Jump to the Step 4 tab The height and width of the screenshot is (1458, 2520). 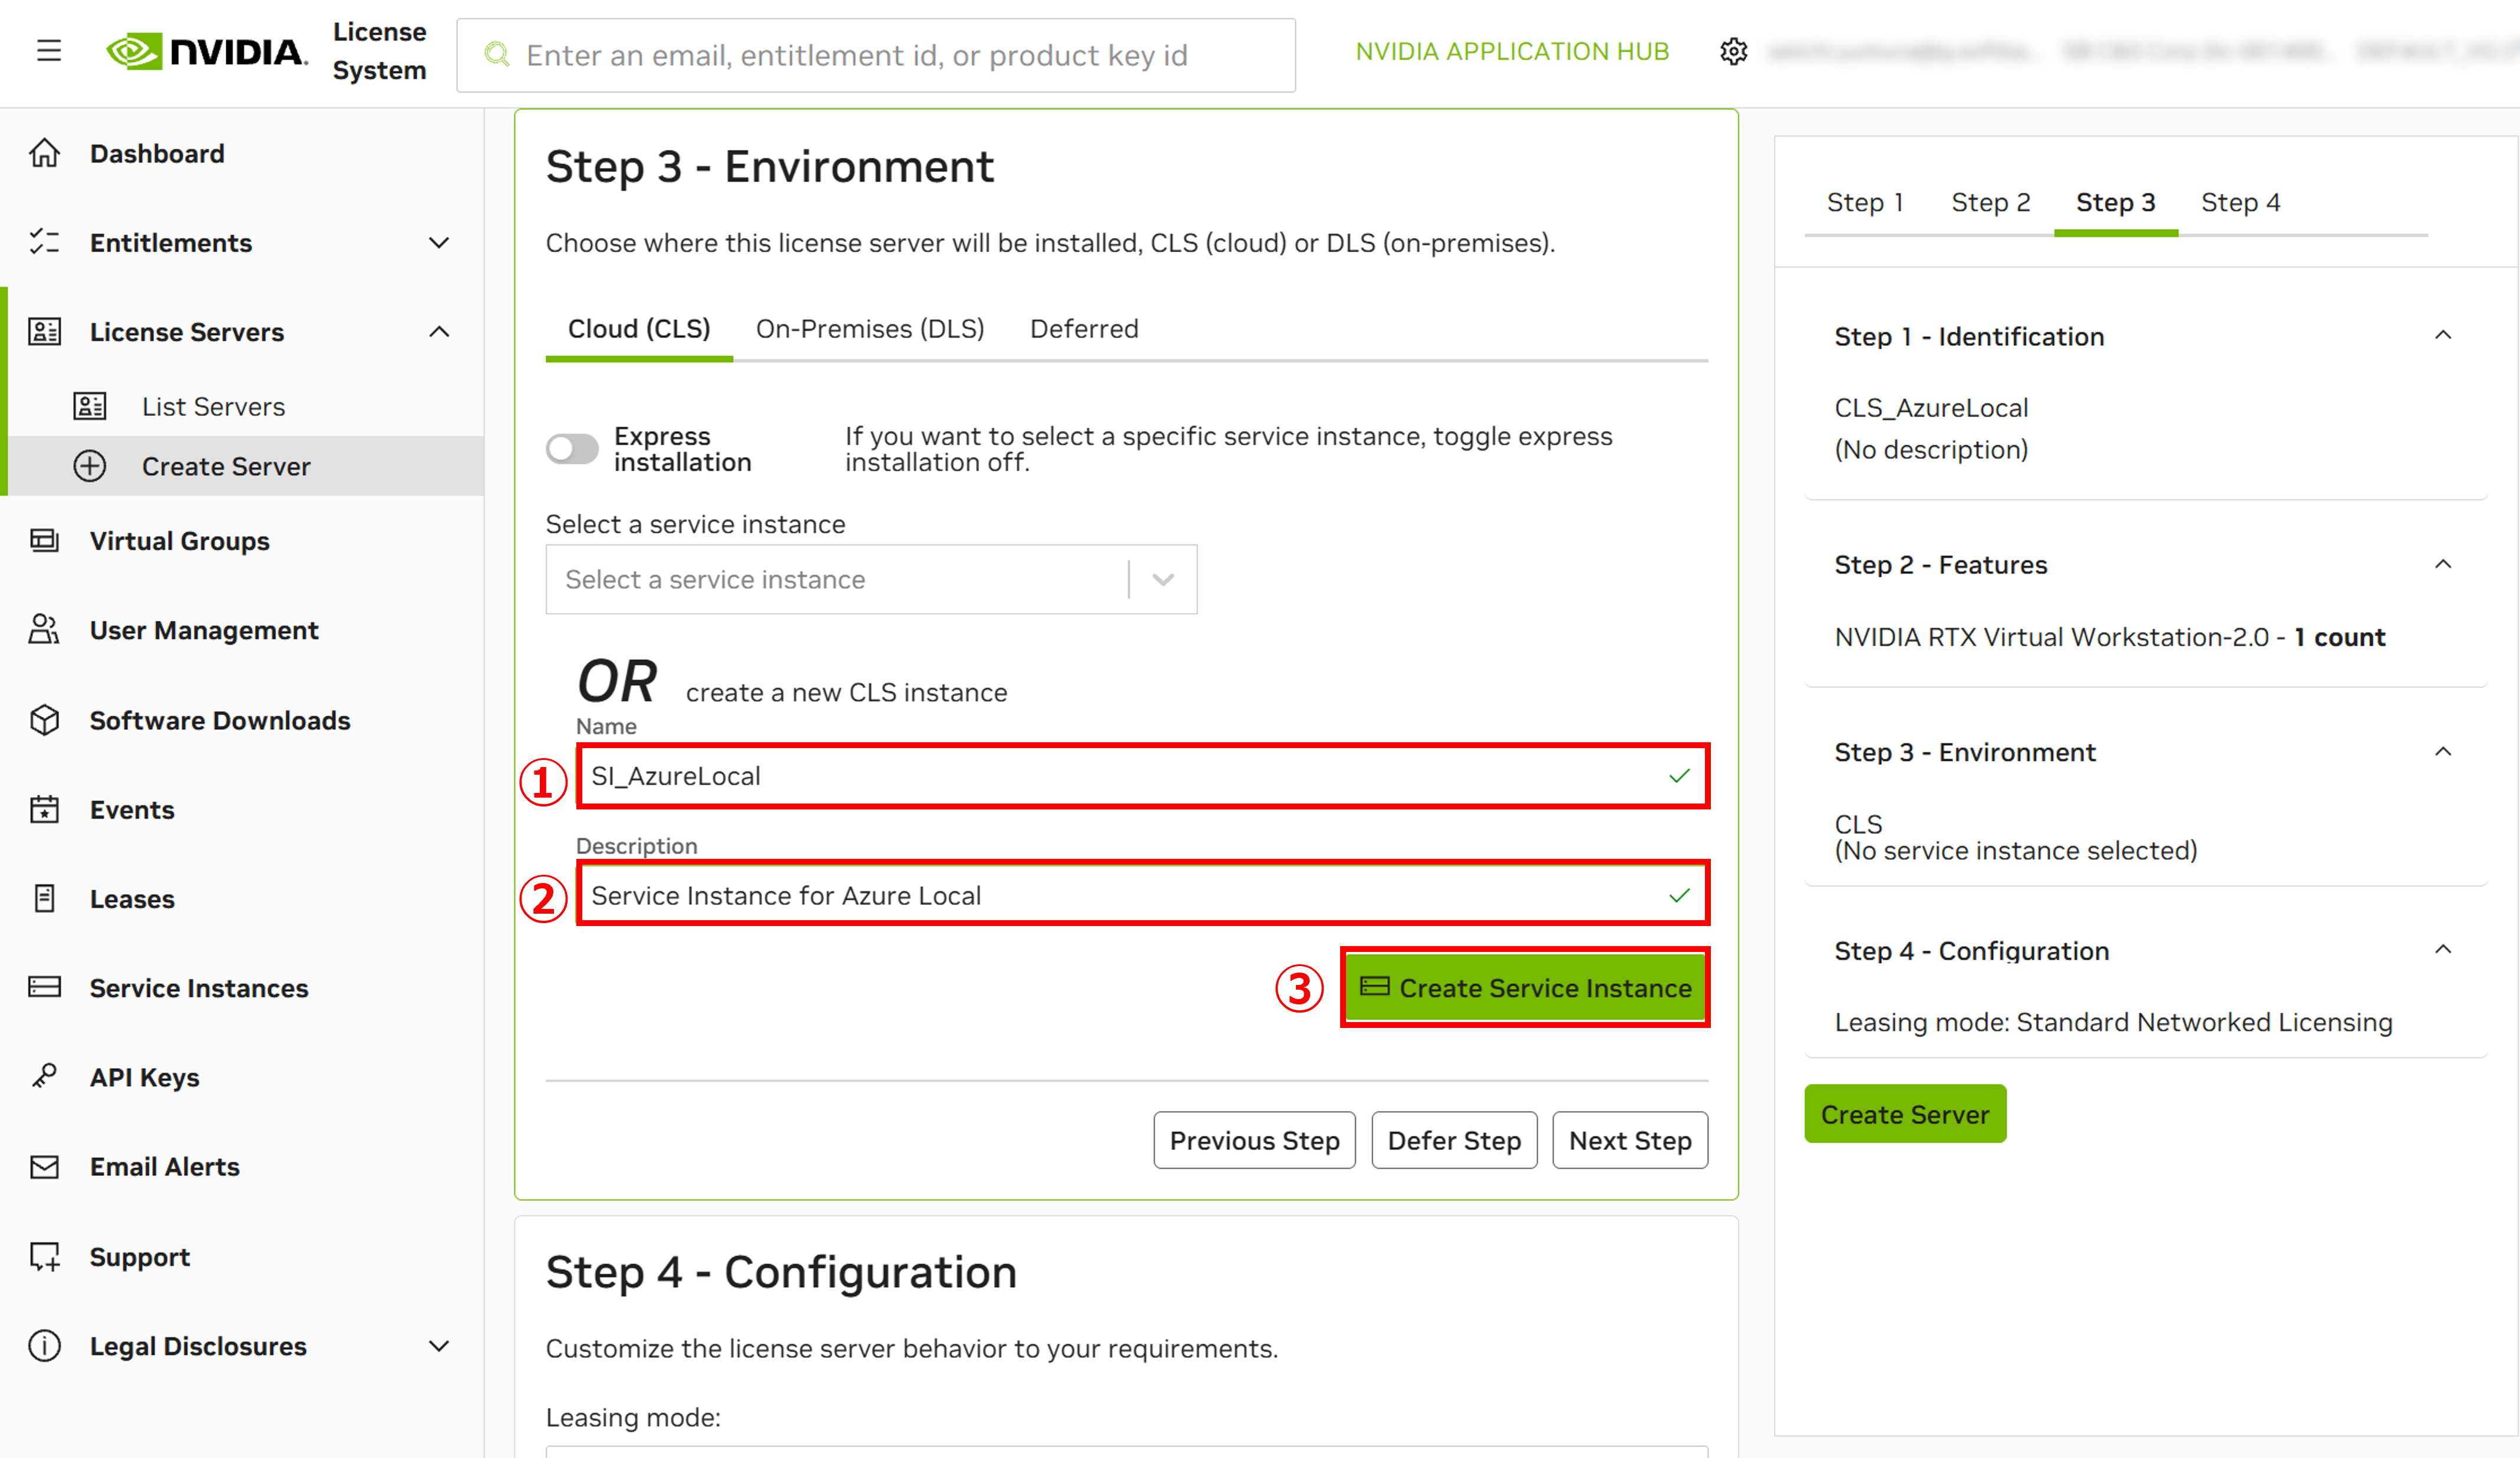pos(2240,202)
